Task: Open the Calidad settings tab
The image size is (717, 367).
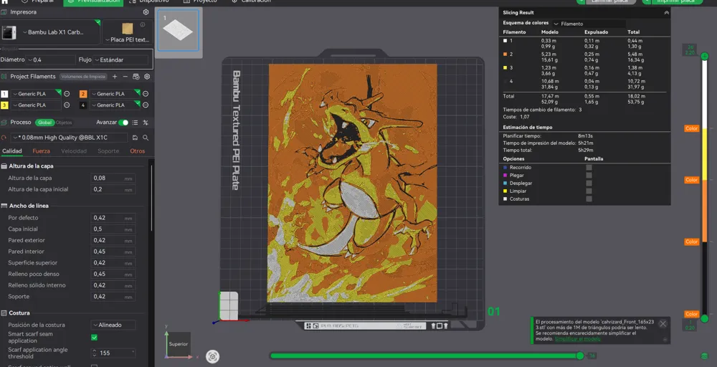Action: [12, 151]
